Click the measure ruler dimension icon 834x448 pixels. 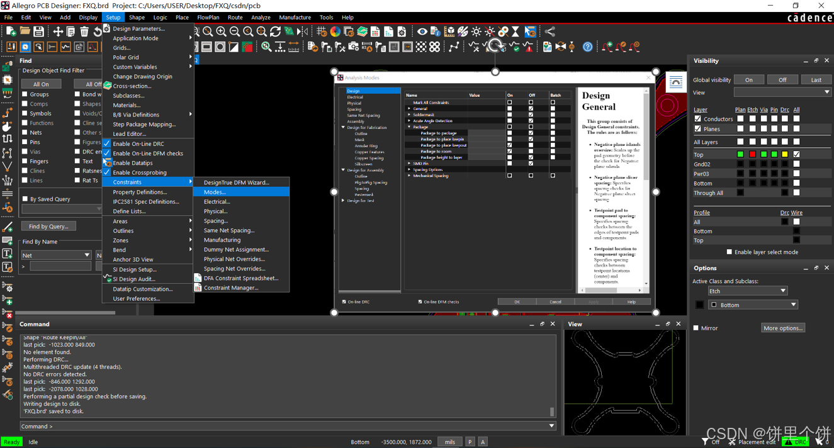(293, 47)
